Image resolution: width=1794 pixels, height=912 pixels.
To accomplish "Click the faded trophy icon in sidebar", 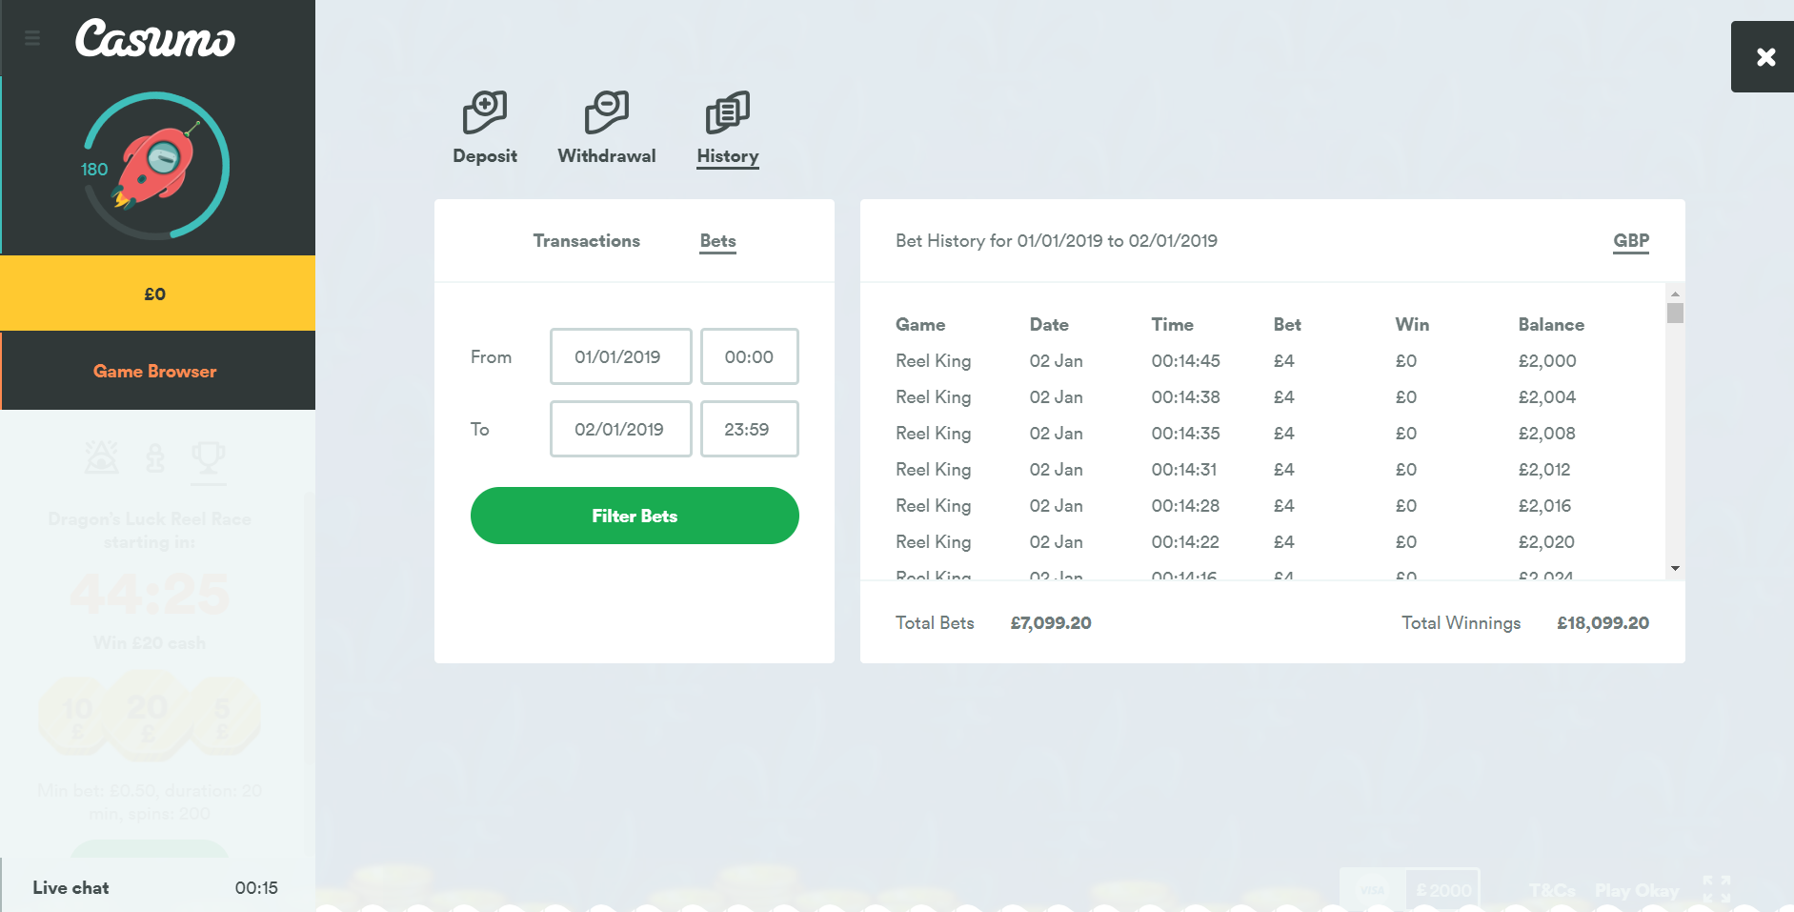I will (209, 458).
